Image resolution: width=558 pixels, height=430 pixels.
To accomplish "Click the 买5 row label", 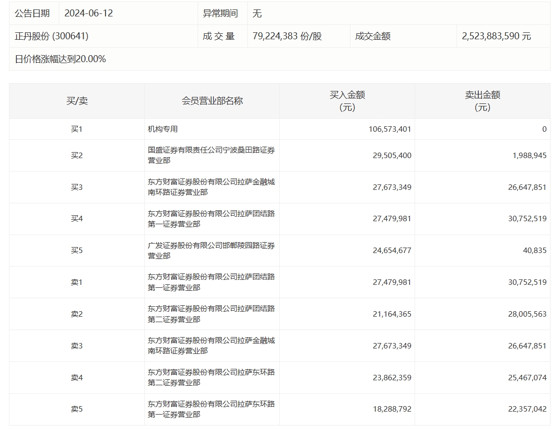I will [77, 251].
